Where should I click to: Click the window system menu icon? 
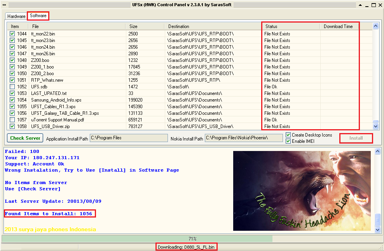click(x=4, y=5)
